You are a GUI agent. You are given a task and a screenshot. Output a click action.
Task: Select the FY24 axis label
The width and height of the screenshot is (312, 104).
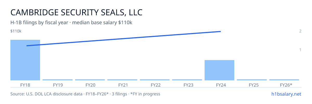pos(219,85)
